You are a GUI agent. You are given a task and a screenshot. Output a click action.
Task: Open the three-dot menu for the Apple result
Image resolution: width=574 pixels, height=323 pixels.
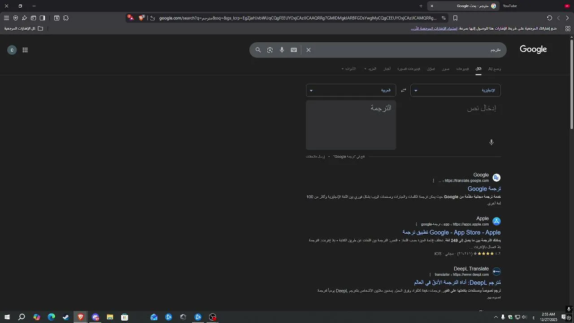[x=416, y=224]
